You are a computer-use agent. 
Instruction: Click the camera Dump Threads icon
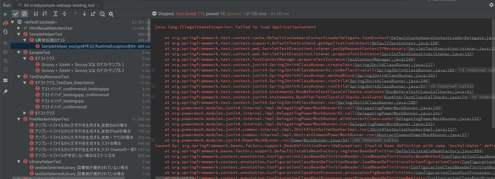click(x=5, y=52)
